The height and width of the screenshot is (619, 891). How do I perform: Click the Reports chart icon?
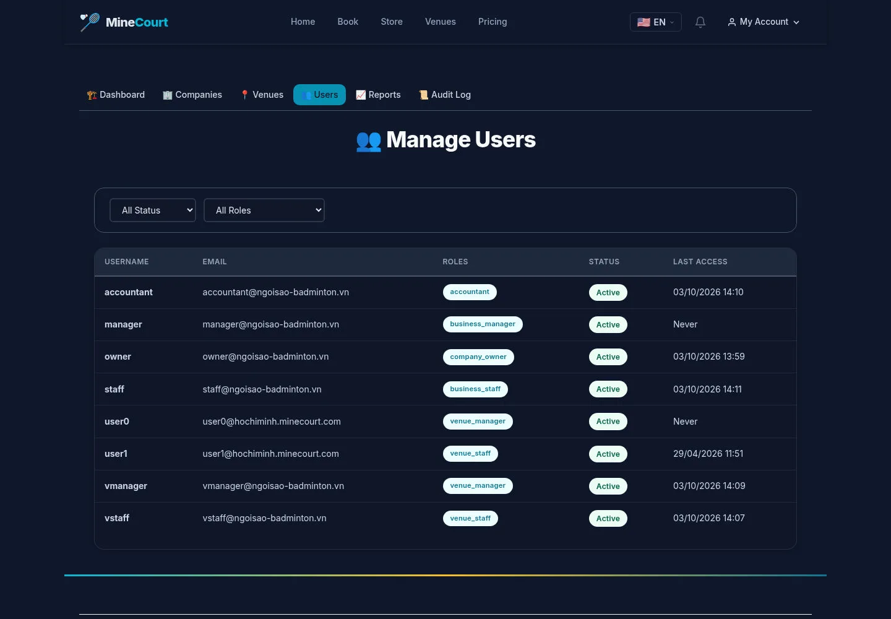pyautogui.click(x=361, y=95)
